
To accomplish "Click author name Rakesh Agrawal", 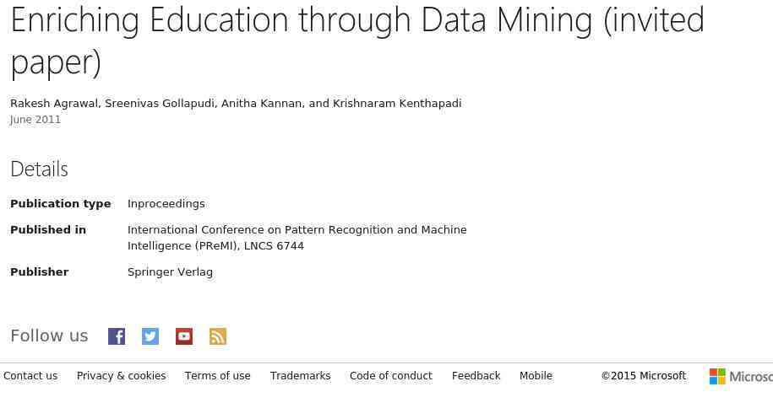I will [x=54, y=104].
